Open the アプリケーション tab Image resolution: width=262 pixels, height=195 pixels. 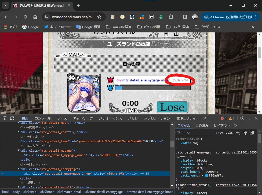[157, 118]
